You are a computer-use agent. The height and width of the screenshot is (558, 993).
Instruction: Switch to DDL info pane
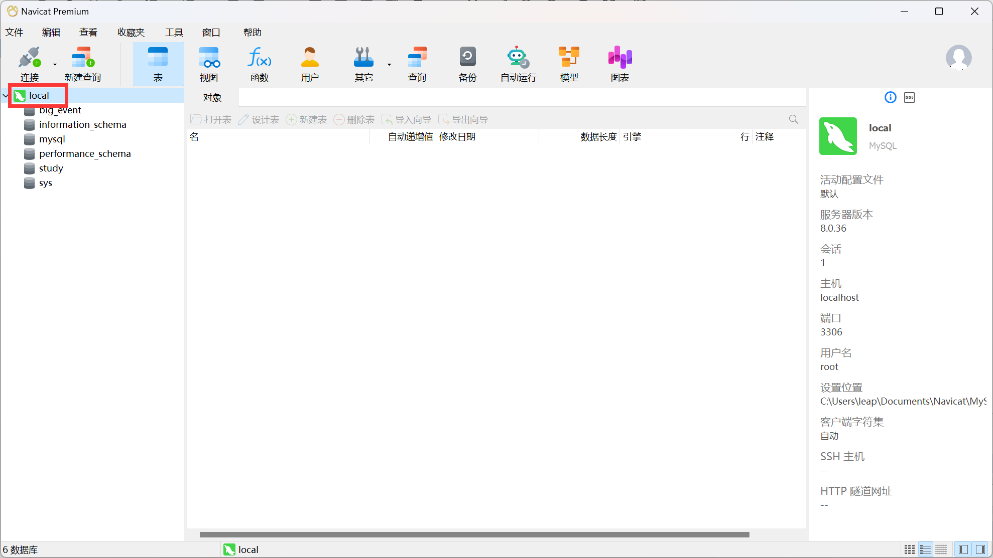[x=909, y=98]
